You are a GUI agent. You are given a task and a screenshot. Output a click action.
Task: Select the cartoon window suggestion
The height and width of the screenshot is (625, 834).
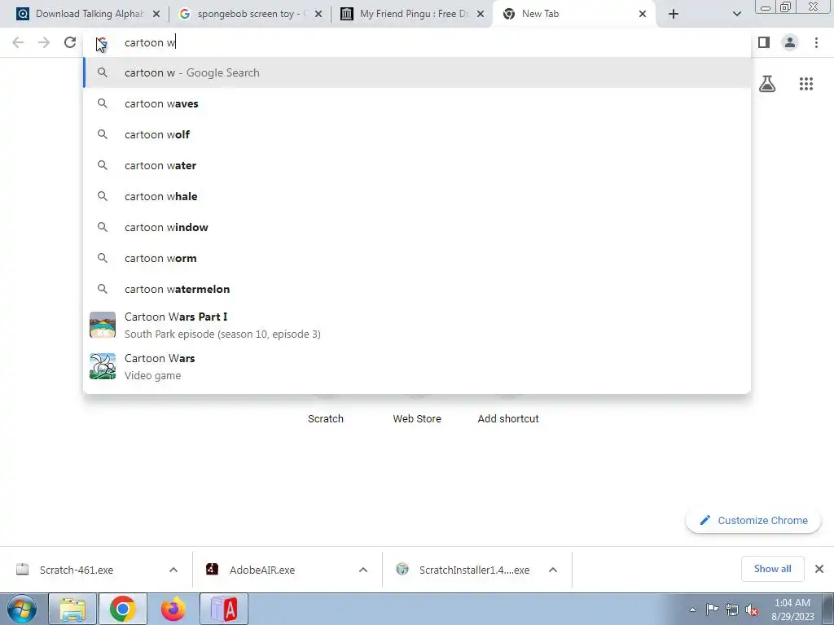pyautogui.click(x=417, y=227)
